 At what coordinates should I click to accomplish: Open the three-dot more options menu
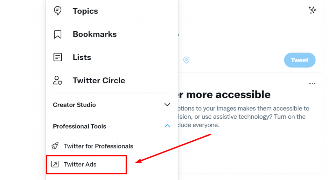pos(312,84)
